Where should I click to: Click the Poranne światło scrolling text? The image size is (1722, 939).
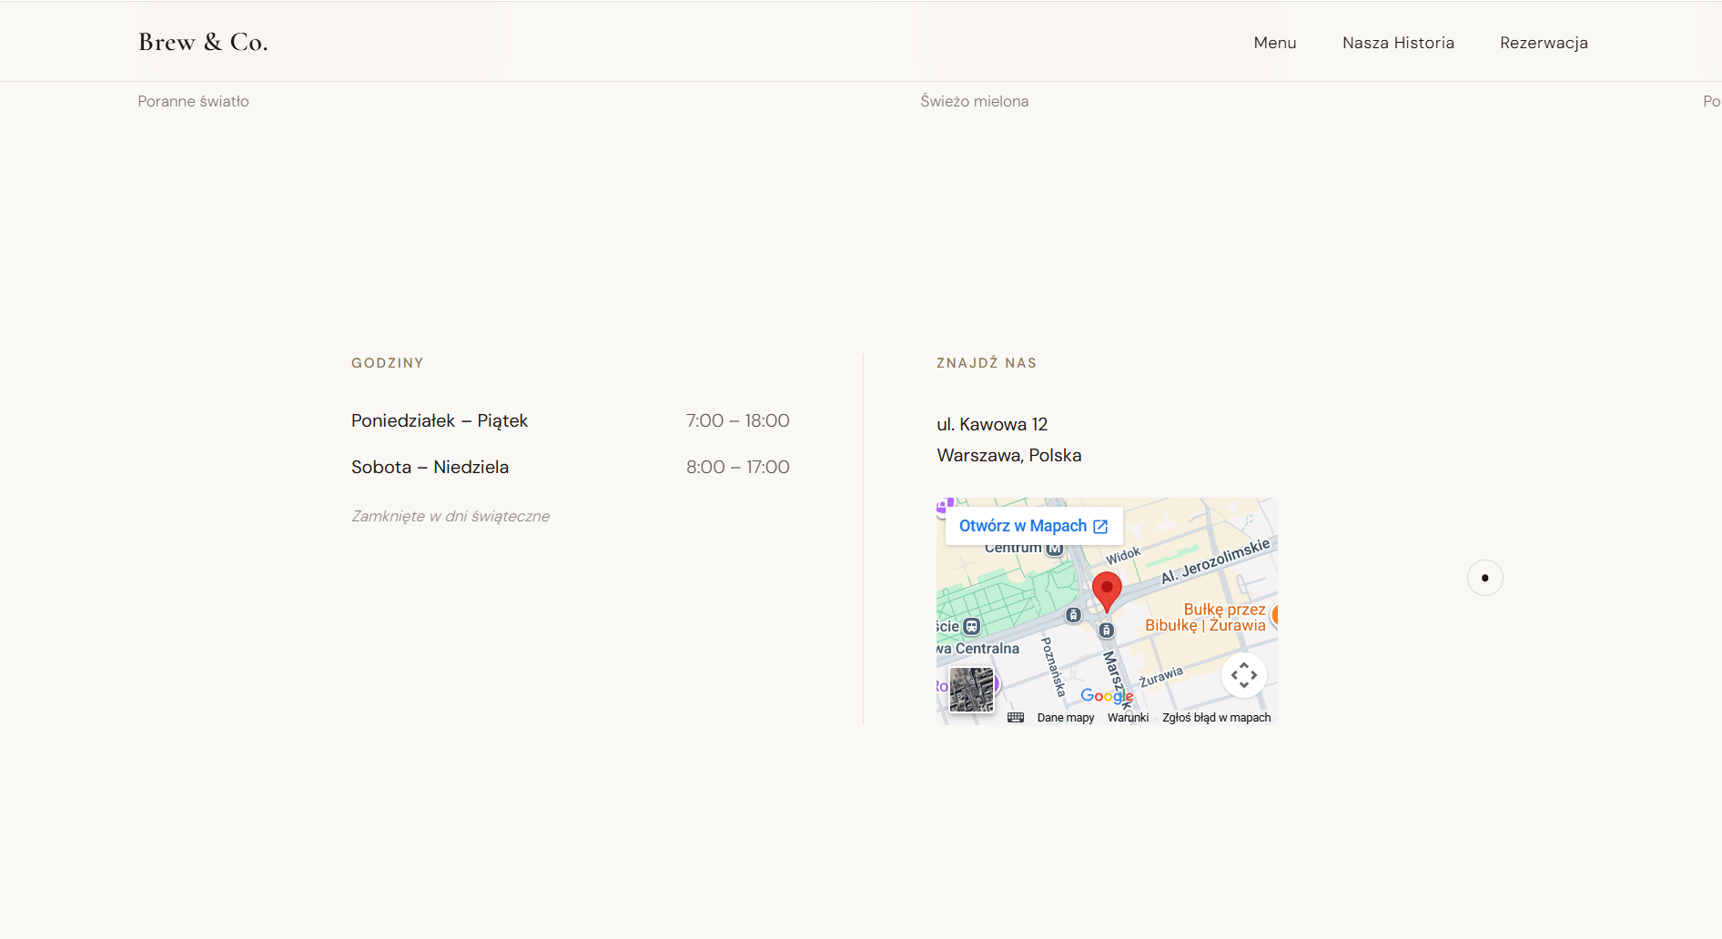pyautogui.click(x=192, y=101)
